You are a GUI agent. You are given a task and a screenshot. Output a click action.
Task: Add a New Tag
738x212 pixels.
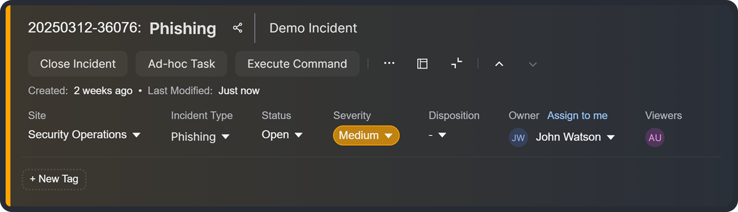click(x=54, y=179)
